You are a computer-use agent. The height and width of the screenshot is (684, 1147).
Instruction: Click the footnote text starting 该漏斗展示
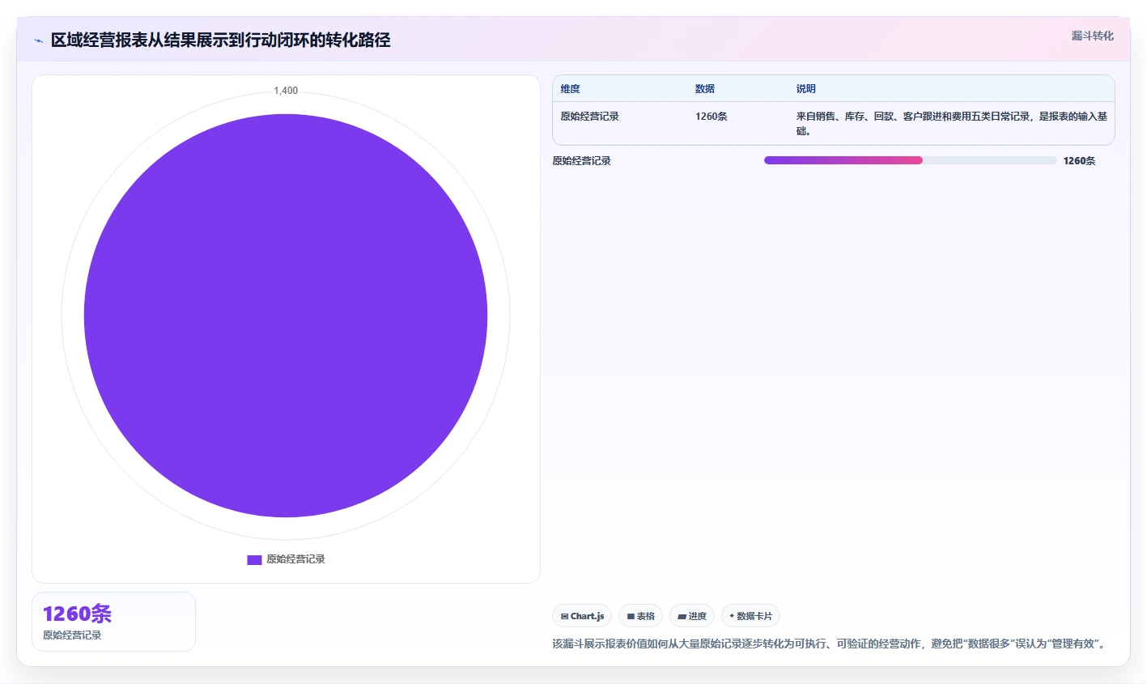tap(830, 644)
